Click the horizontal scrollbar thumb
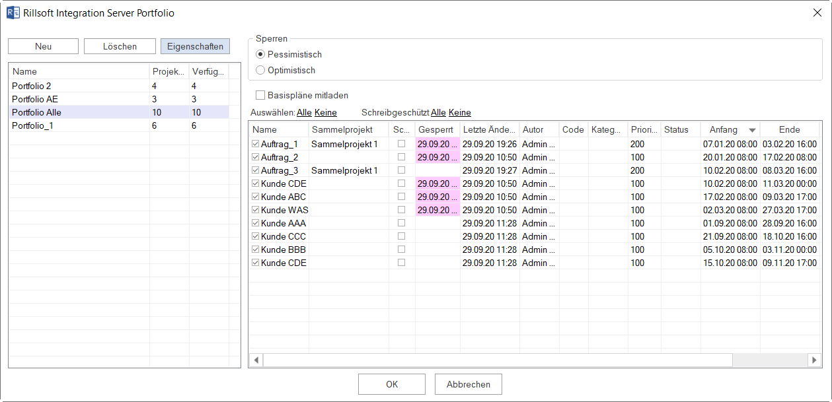The height and width of the screenshot is (402, 832). (498, 360)
